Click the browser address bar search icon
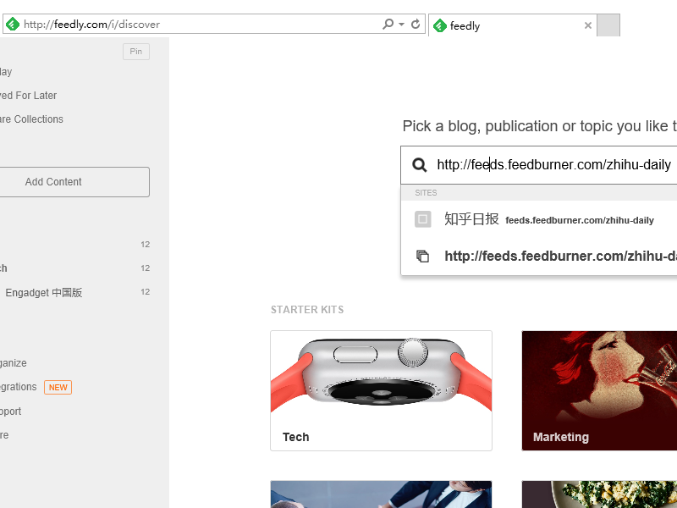The height and width of the screenshot is (508, 677). click(x=388, y=25)
